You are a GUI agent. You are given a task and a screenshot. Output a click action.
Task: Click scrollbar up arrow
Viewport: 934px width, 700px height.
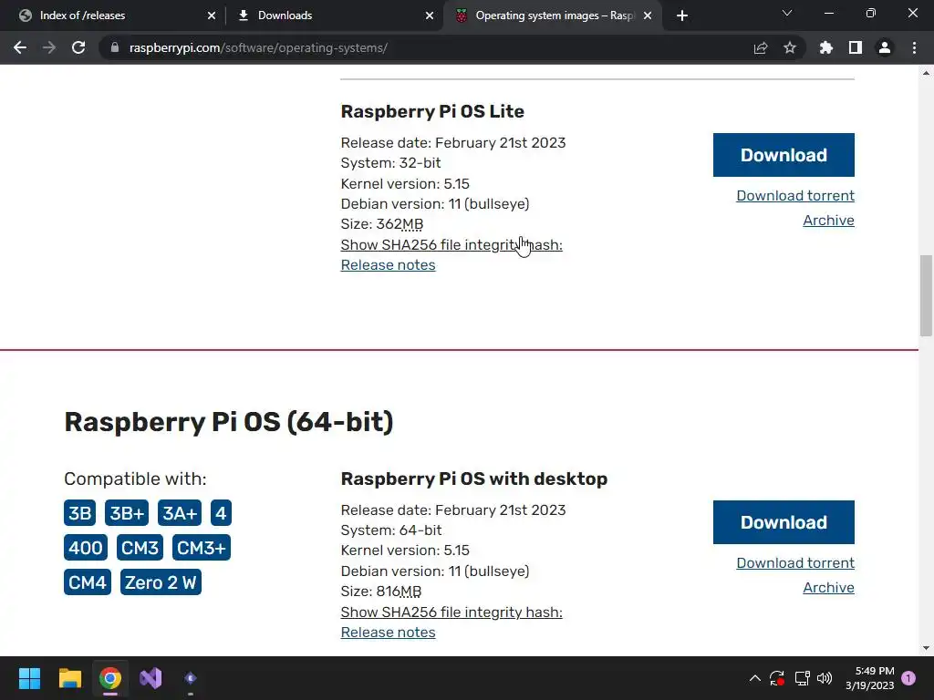coord(926,73)
